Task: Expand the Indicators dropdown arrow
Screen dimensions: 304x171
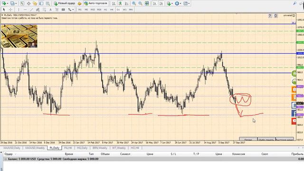Action: click(x=172, y=3)
